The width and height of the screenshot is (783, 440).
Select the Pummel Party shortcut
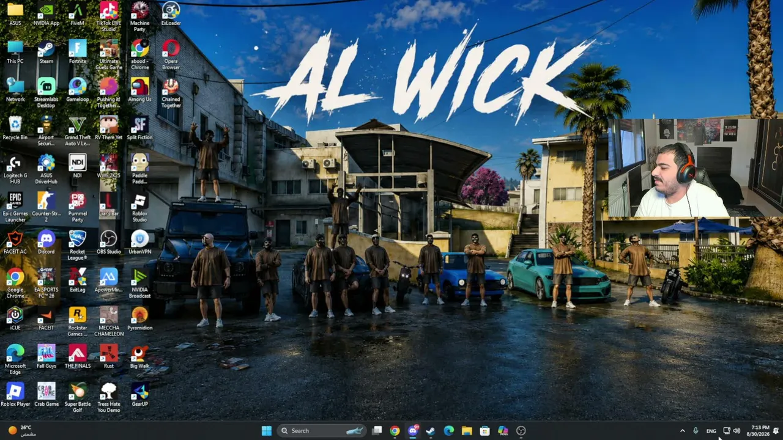[x=78, y=208]
